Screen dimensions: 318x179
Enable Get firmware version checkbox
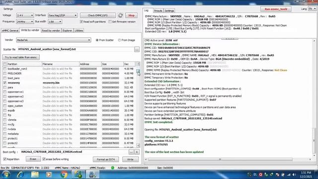[110, 21]
